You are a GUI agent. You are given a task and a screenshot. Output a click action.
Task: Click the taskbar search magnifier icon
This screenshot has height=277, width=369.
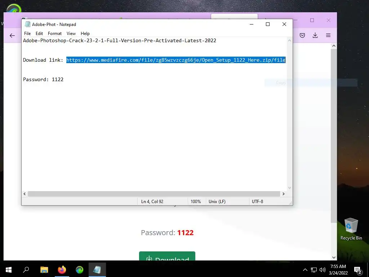(x=26, y=270)
